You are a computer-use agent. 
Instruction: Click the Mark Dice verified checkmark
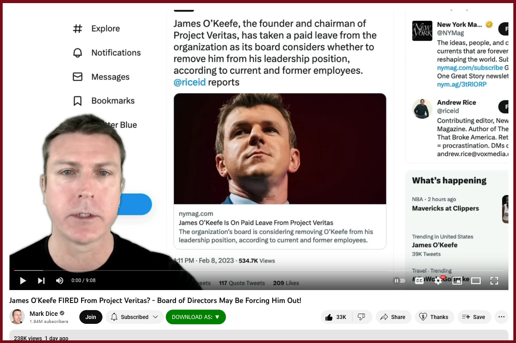62,314
